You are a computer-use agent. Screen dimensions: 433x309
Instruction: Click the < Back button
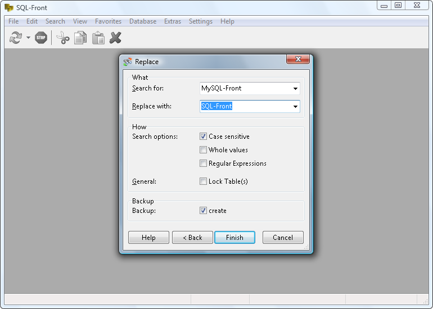[192, 238]
